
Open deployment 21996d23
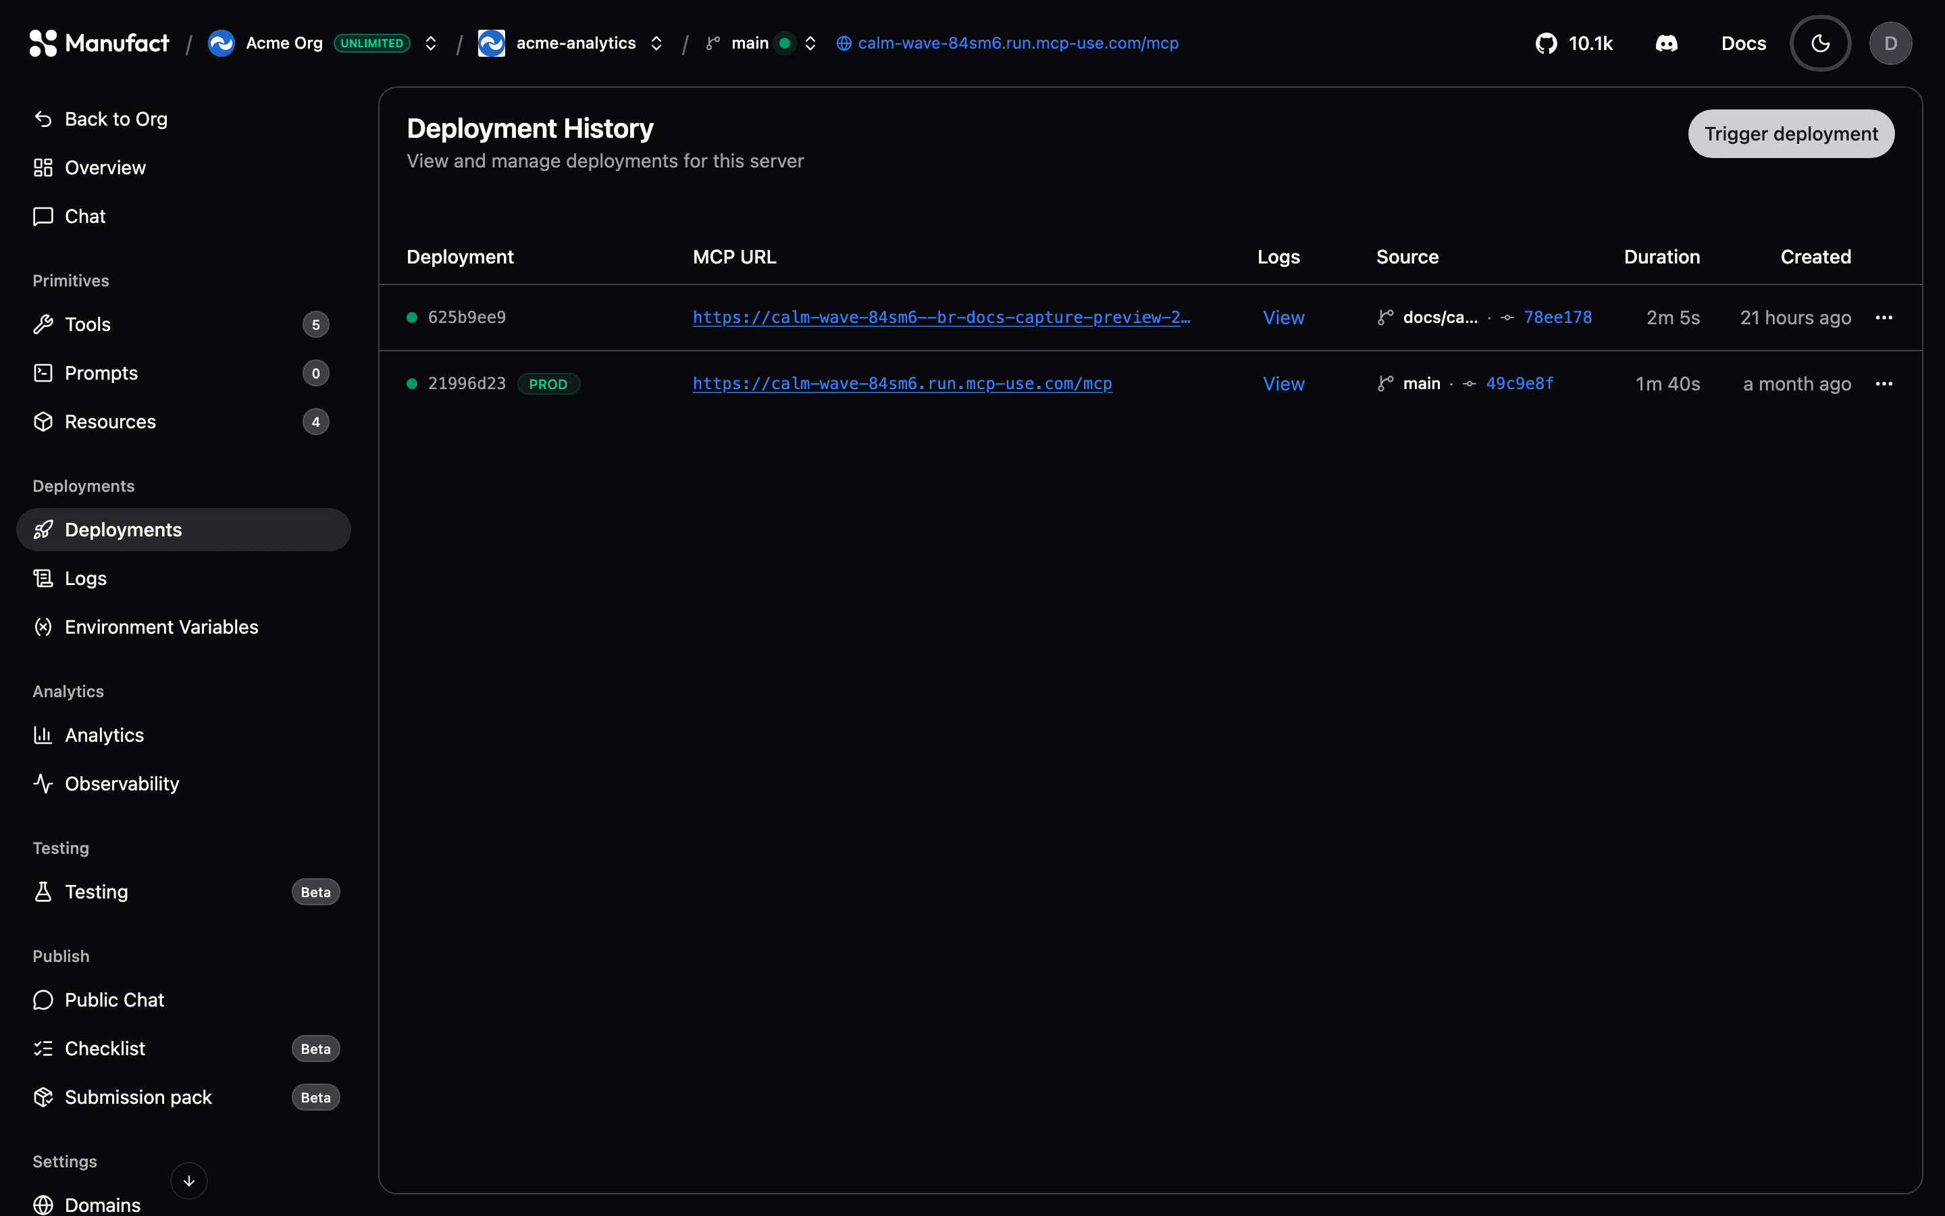[x=466, y=384]
